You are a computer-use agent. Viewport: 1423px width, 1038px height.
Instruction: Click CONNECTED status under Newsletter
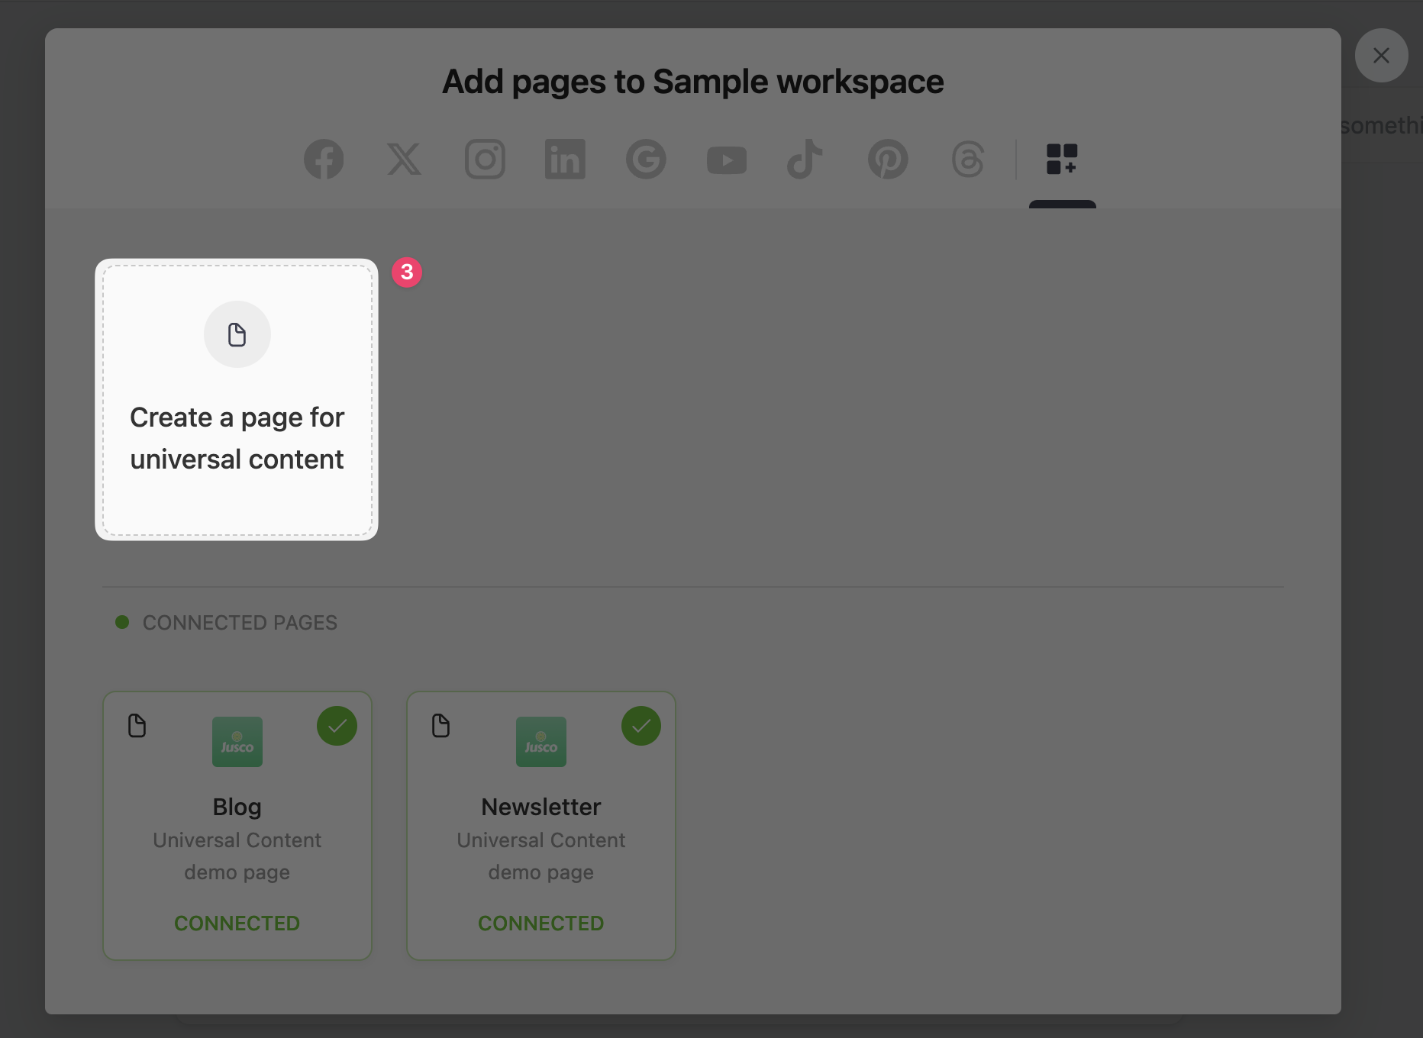click(x=540, y=923)
